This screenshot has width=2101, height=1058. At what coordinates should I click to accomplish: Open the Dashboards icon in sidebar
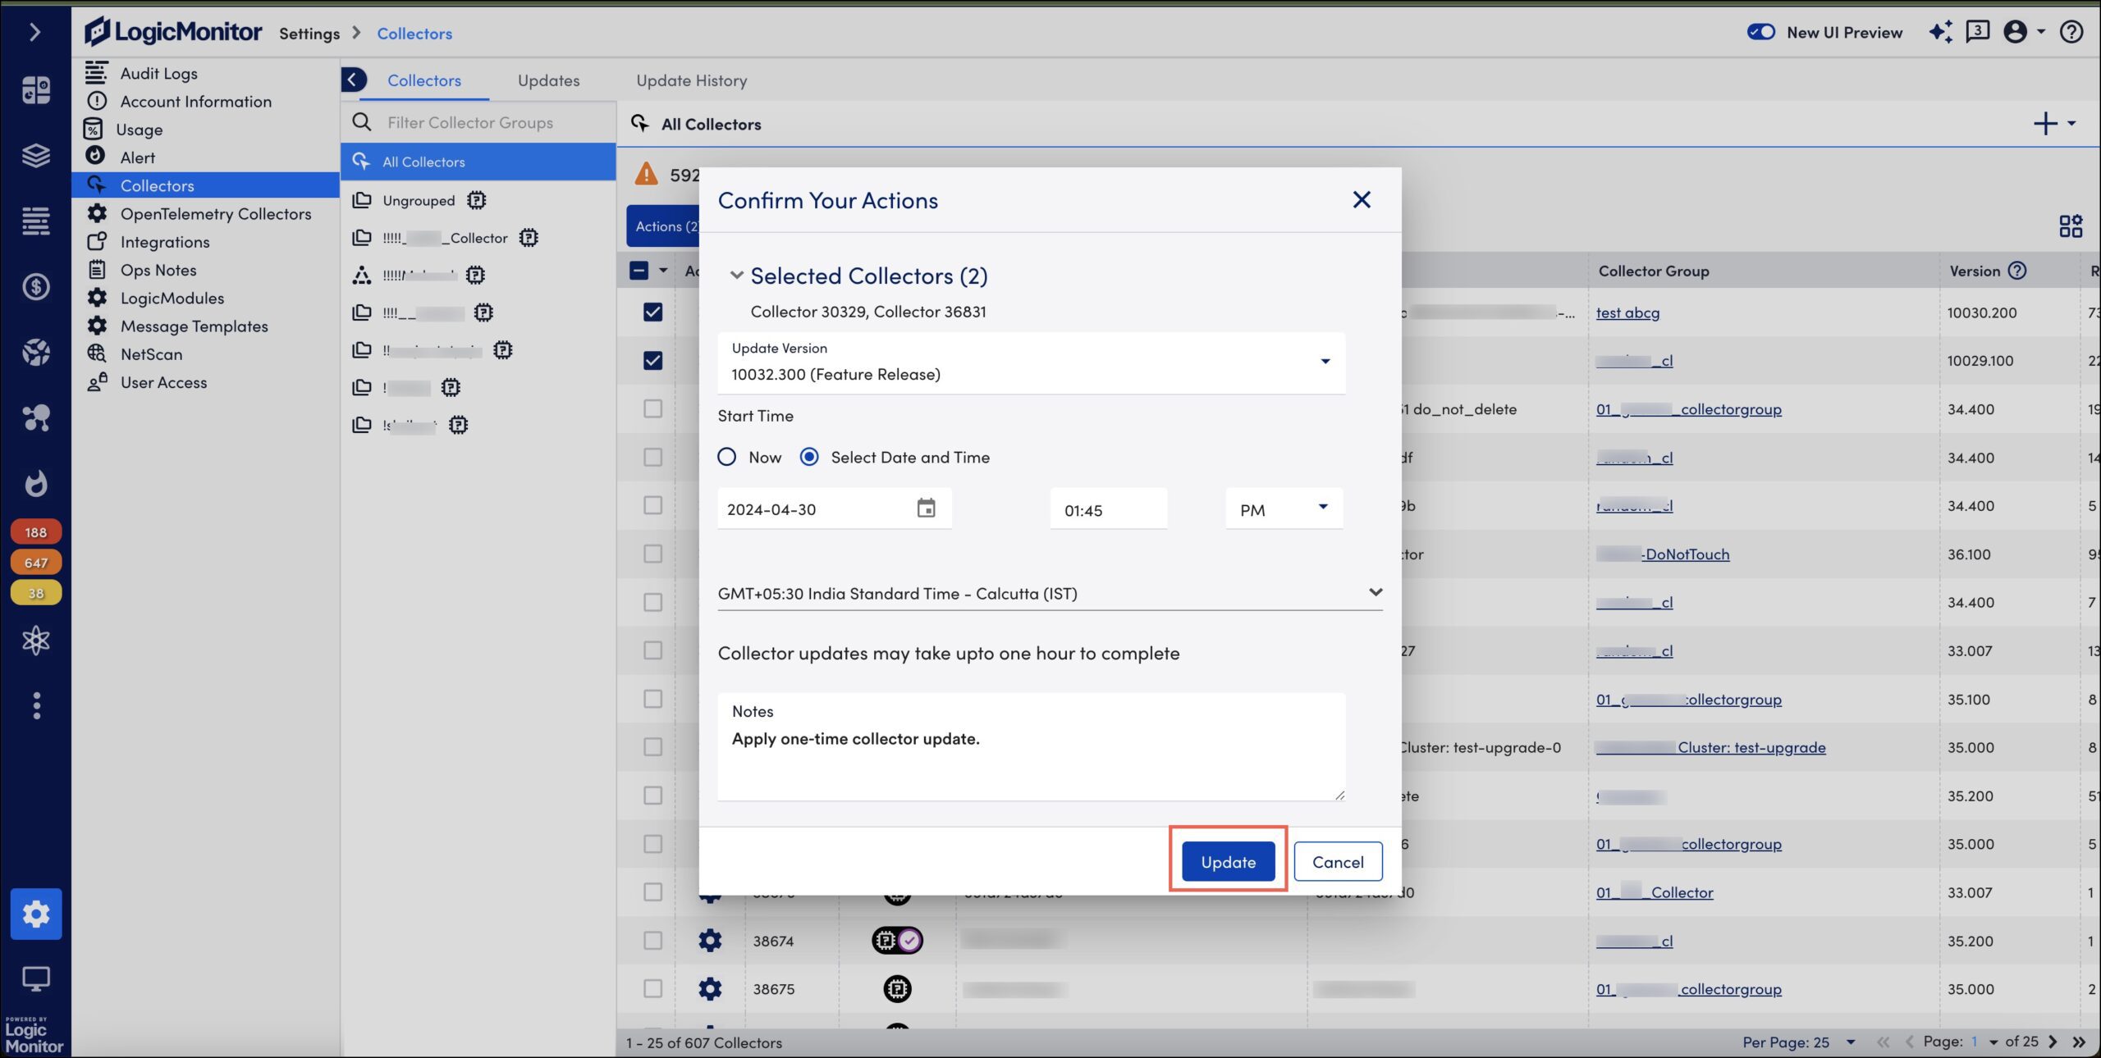35,89
